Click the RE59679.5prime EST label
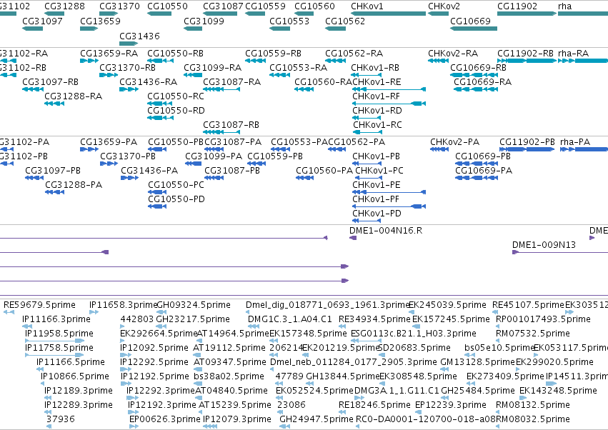The height and width of the screenshot is (430, 608). (39, 305)
